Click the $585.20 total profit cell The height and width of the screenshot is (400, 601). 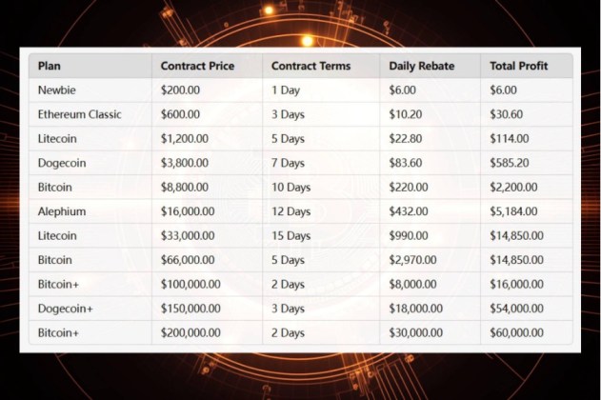point(510,163)
